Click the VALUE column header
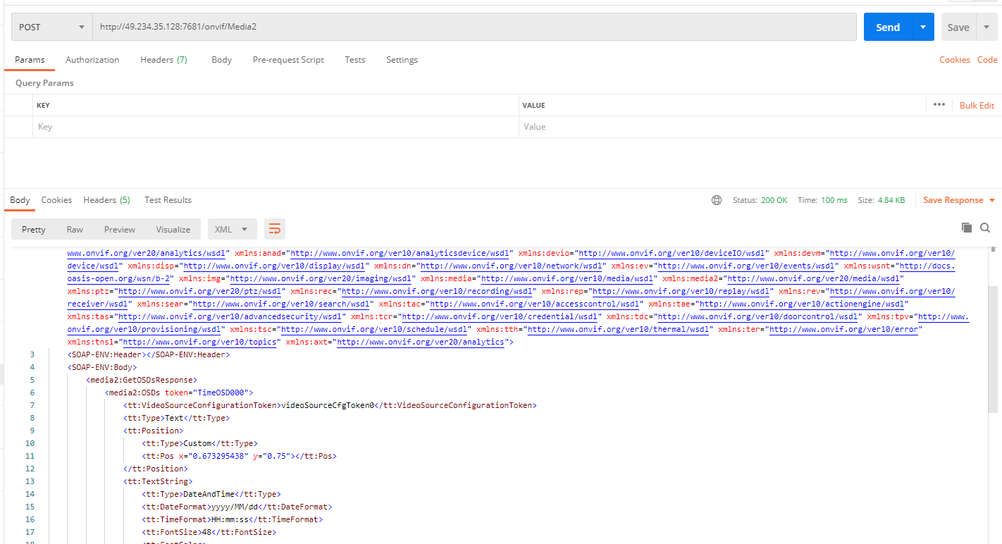 click(533, 105)
